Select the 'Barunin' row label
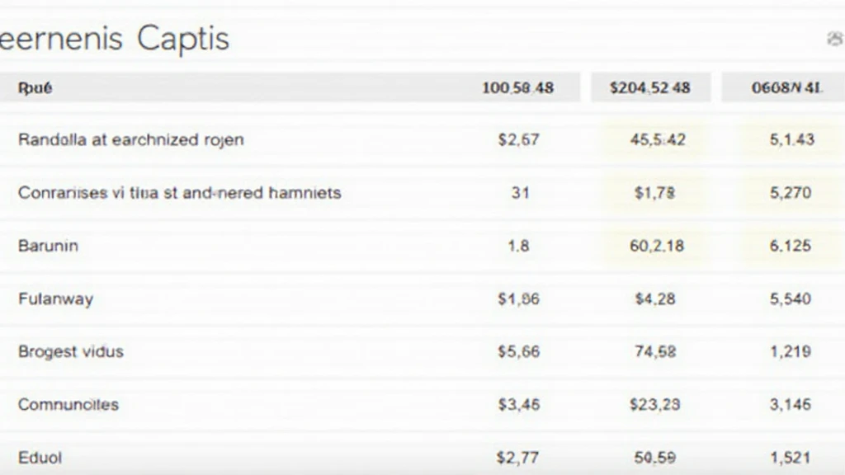 coord(48,245)
